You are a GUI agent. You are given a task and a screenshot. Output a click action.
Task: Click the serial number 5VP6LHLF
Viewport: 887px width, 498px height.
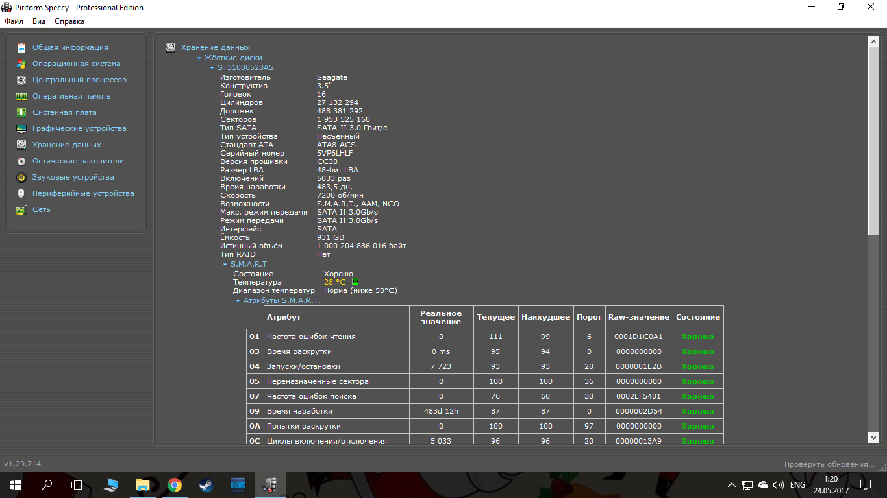tap(335, 153)
